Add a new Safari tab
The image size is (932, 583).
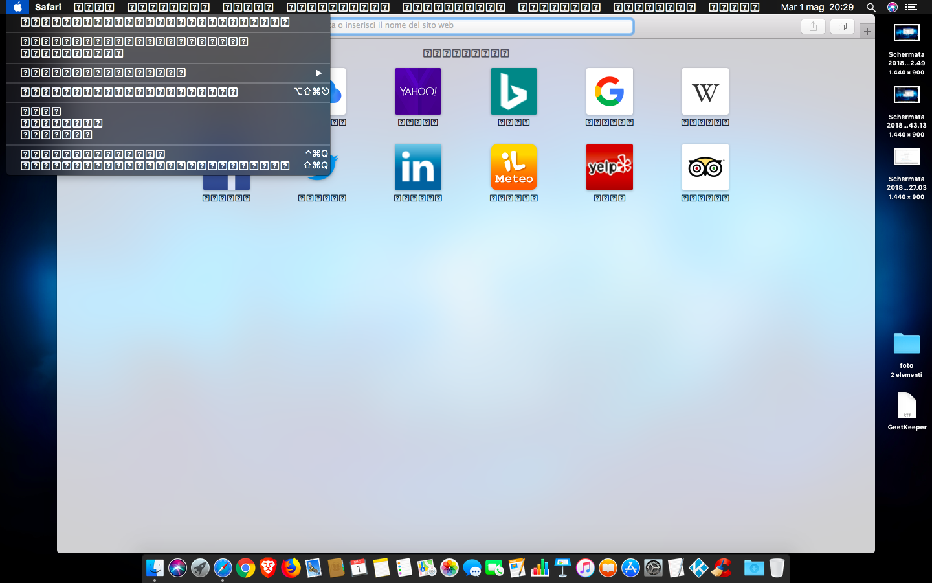pyautogui.click(x=867, y=31)
